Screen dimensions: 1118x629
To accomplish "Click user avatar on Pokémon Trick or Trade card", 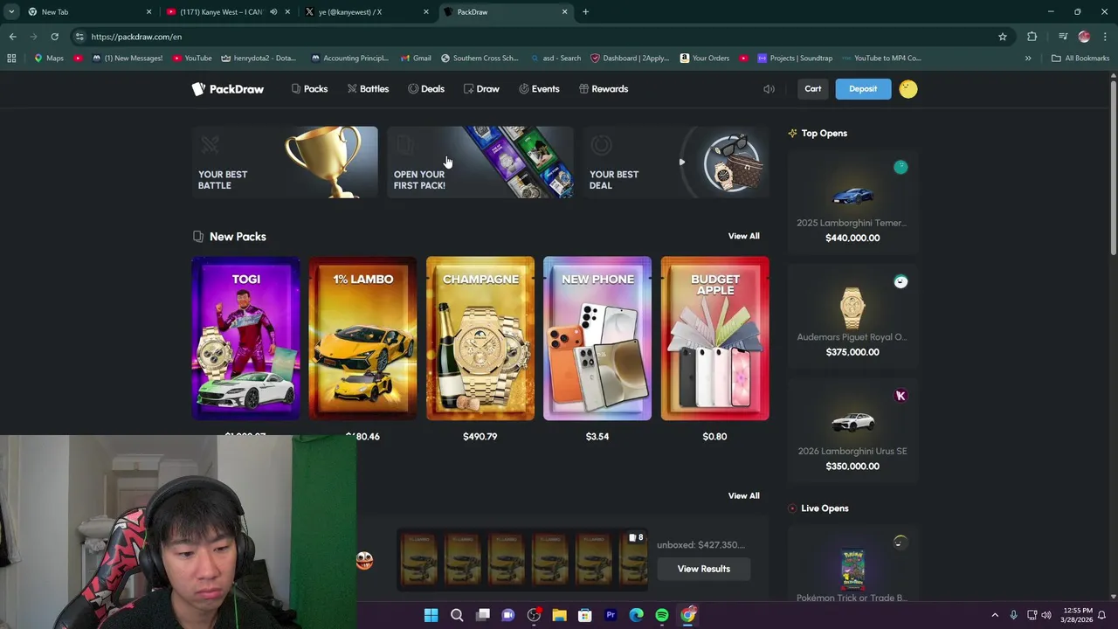I will coord(901,543).
